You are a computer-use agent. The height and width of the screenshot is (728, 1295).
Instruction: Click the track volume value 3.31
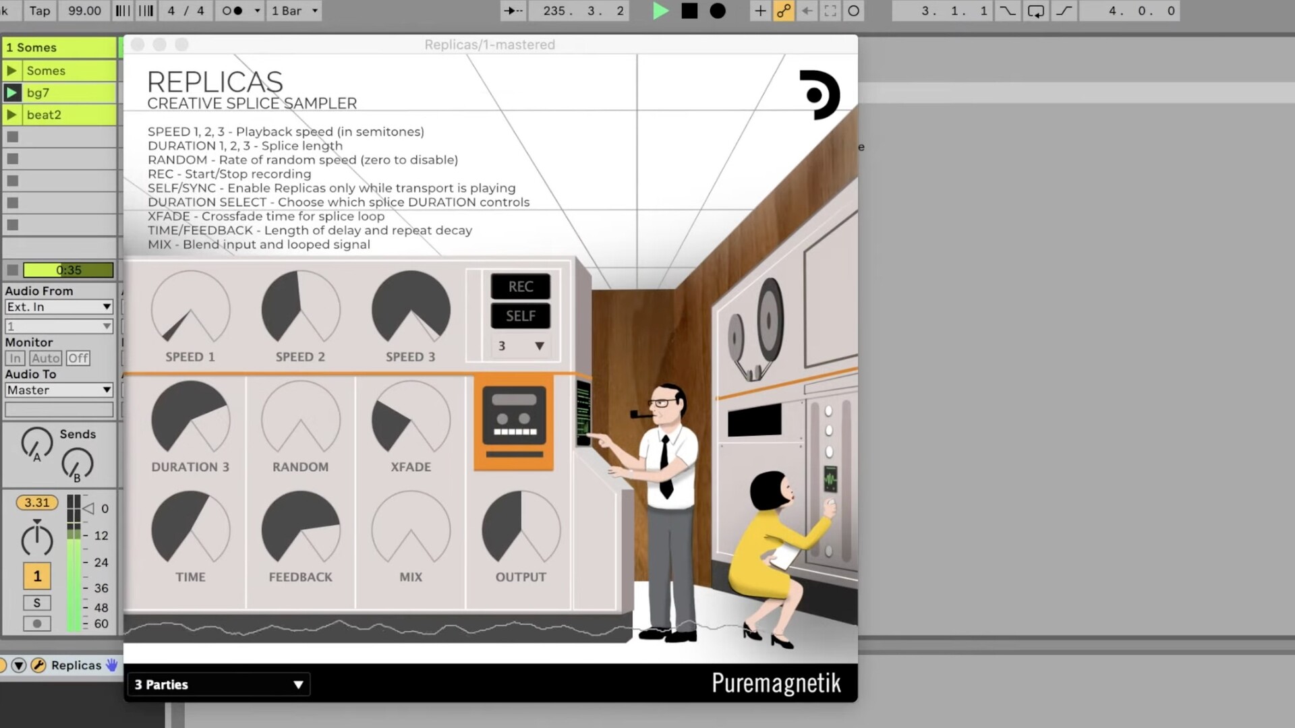(x=37, y=502)
